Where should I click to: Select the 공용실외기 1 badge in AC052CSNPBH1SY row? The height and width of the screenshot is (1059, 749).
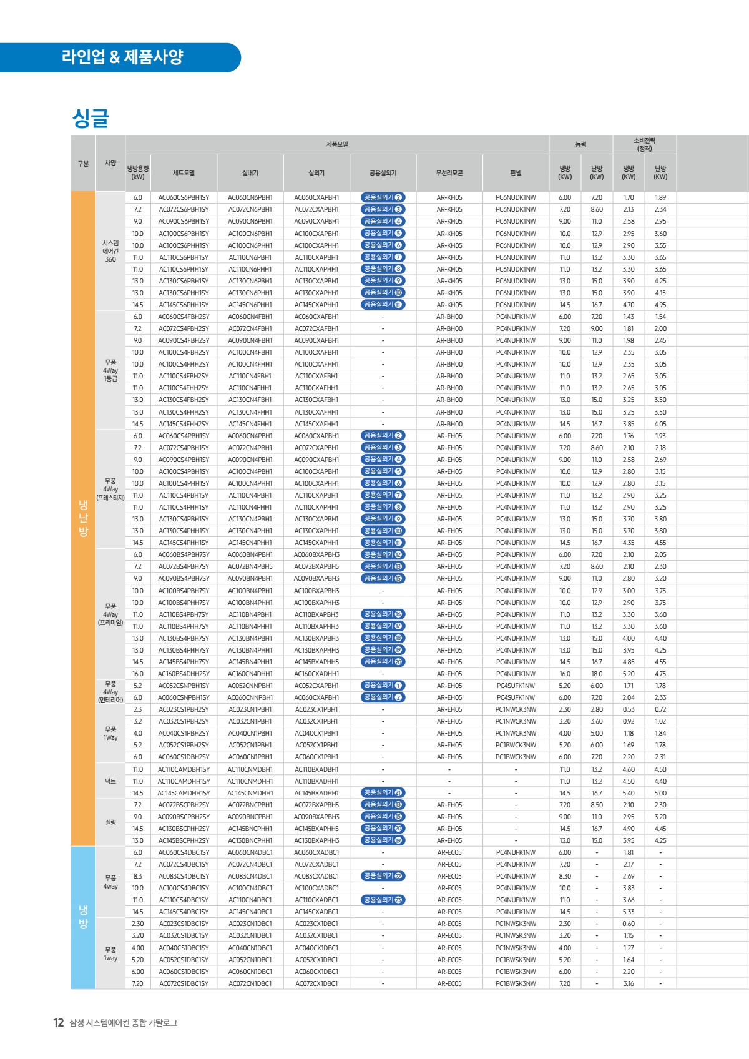(383, 686)
